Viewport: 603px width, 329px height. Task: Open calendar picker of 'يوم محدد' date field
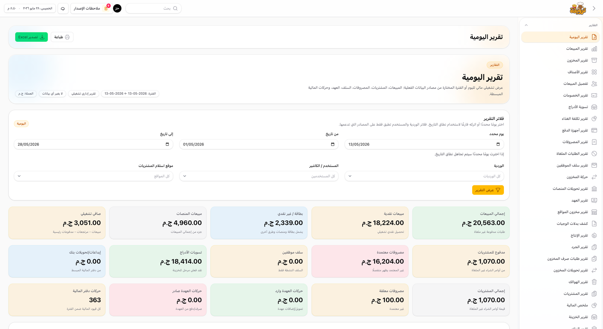(498, 144)
